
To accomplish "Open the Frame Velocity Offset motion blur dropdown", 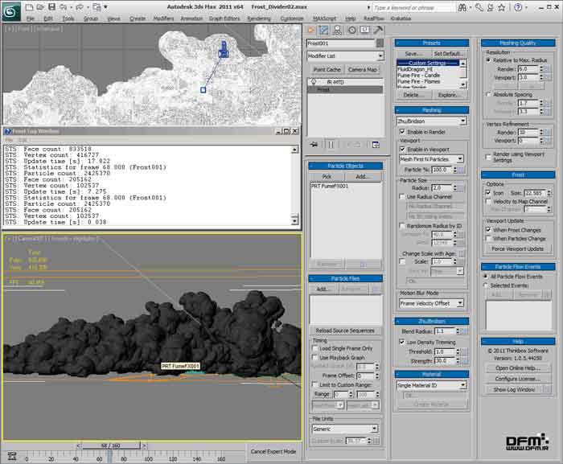I will click(x=431, y=303).
